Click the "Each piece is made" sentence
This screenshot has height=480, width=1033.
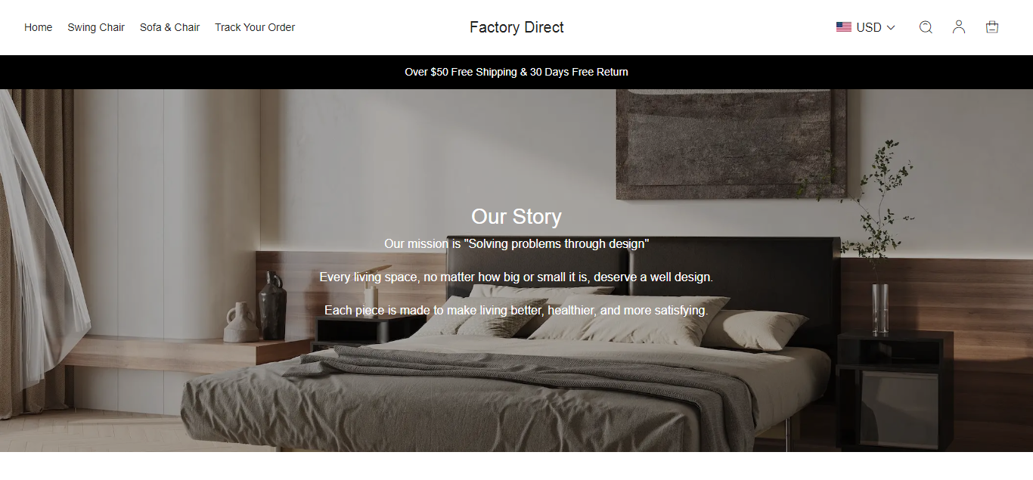pyautogui.click(x=516, y=311)
